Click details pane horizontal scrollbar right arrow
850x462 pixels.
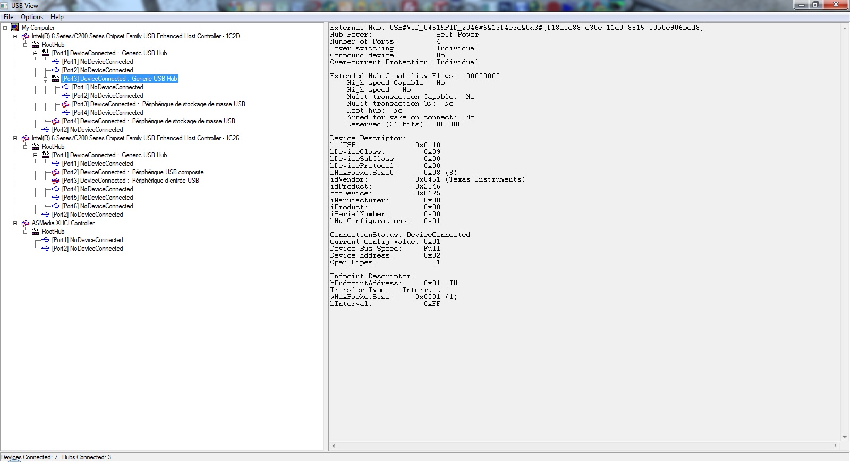click(836, 446)
